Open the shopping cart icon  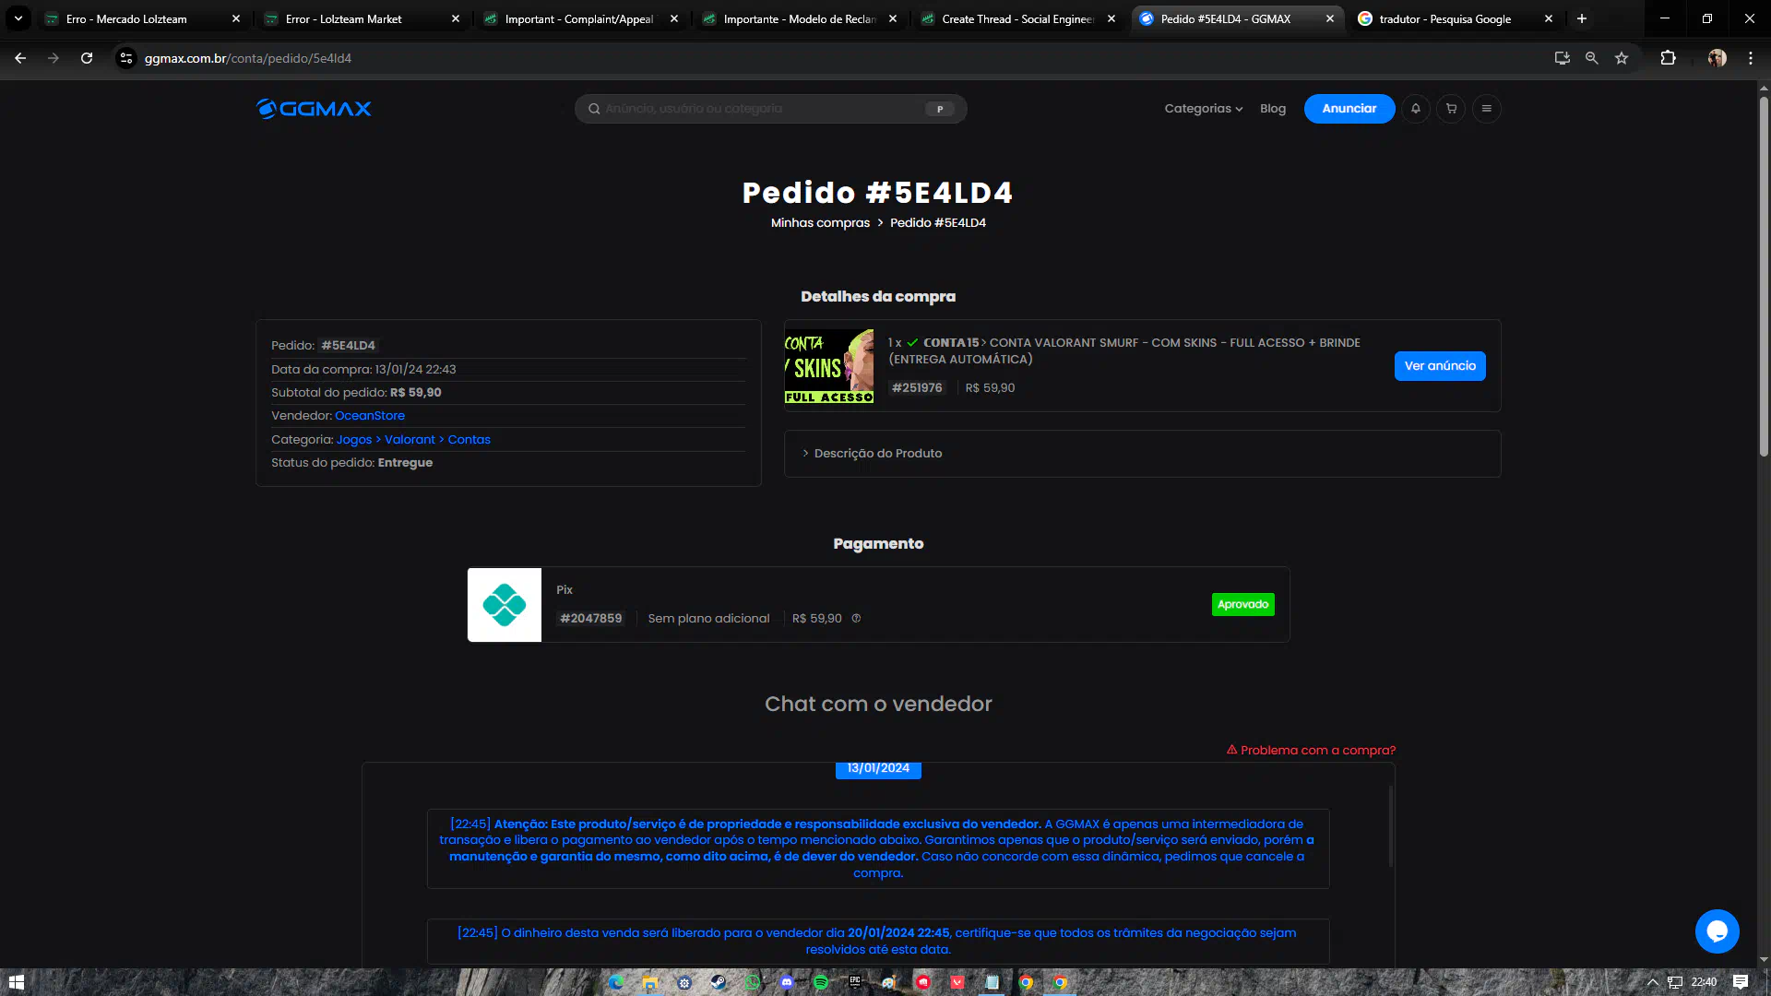point(1451,109)
